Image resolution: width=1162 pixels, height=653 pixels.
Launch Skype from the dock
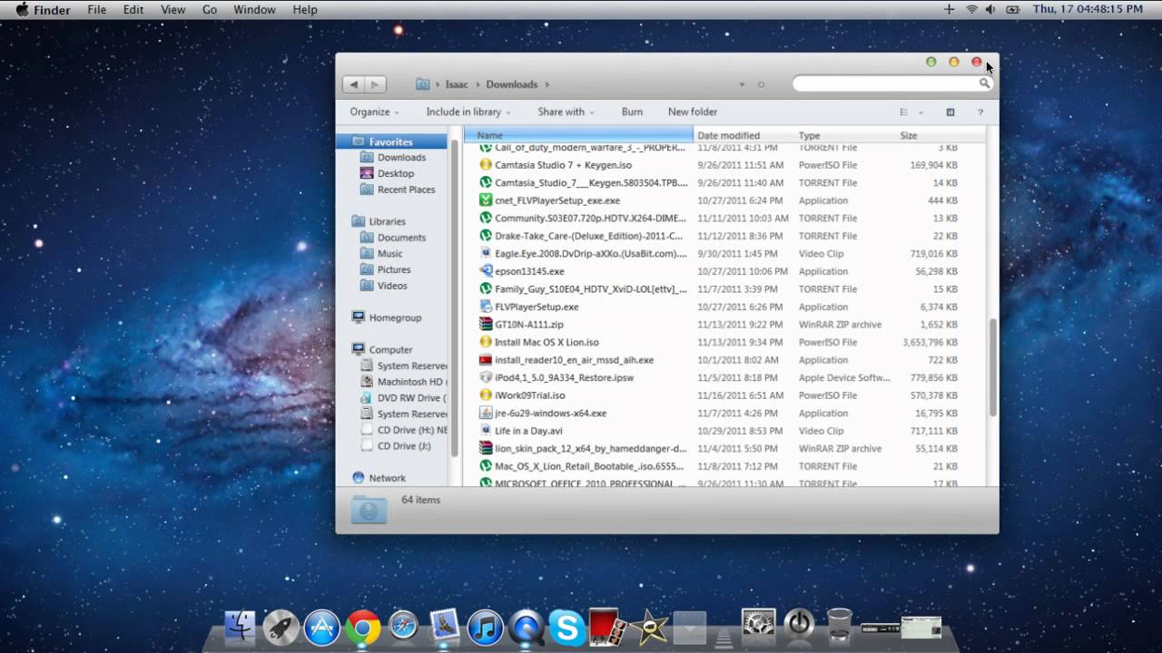coord(567,628)
